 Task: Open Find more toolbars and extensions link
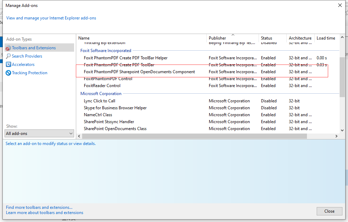pyautogui.click(x=39, y=207)
